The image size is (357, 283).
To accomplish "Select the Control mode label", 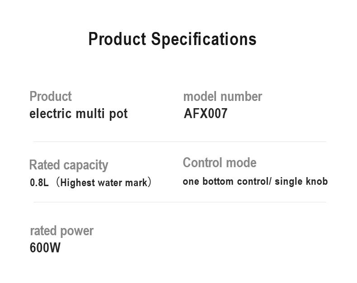I will coord(219,163).
